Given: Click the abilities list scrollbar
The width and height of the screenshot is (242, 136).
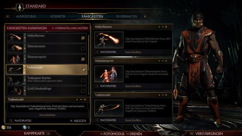Looking at the screenshot, I should click(x=88, y=65).
